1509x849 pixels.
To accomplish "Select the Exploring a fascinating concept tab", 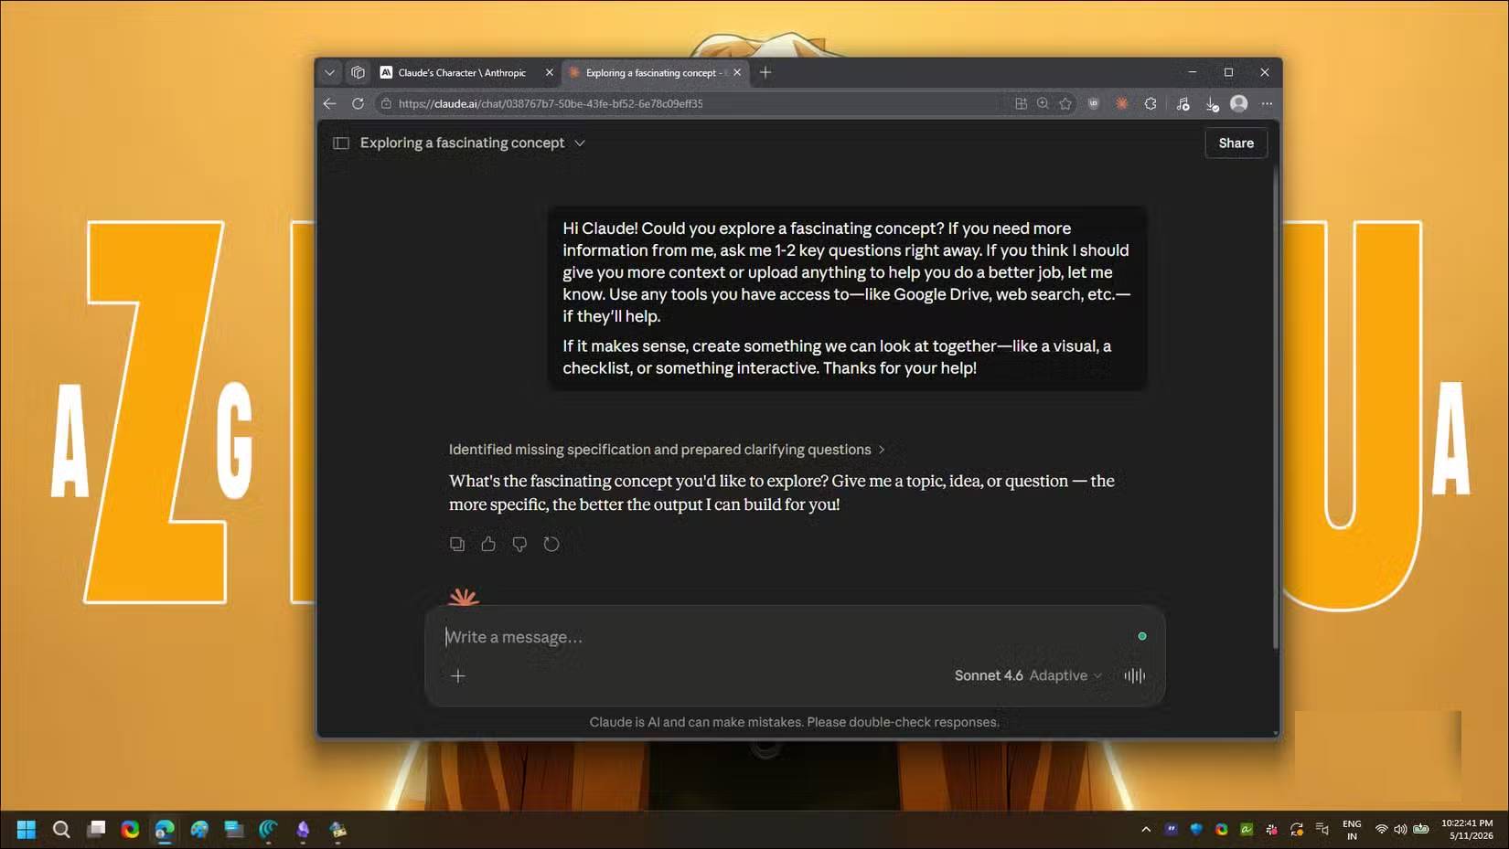I will (655, 73).
